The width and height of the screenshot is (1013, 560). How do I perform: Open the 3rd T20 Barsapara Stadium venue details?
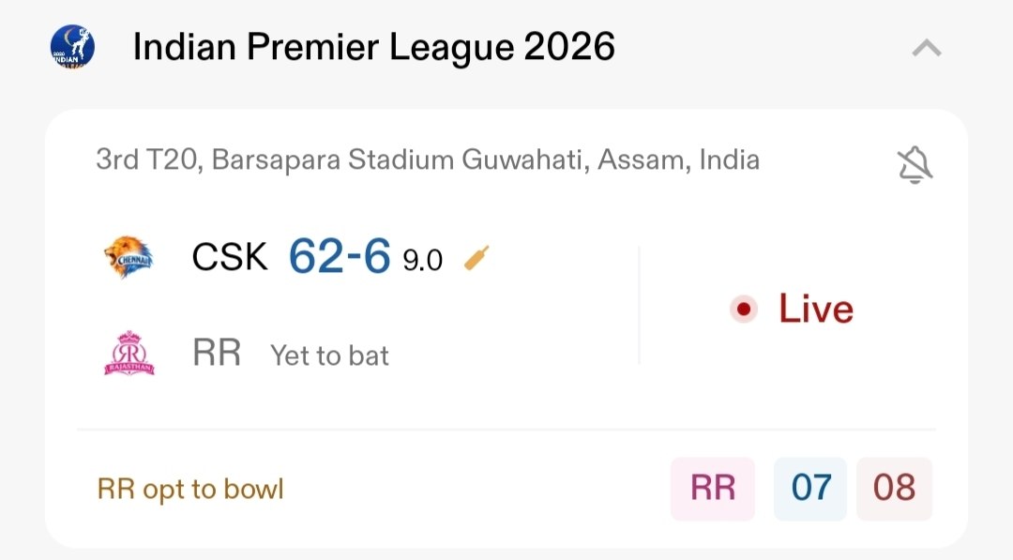[428, 159]
